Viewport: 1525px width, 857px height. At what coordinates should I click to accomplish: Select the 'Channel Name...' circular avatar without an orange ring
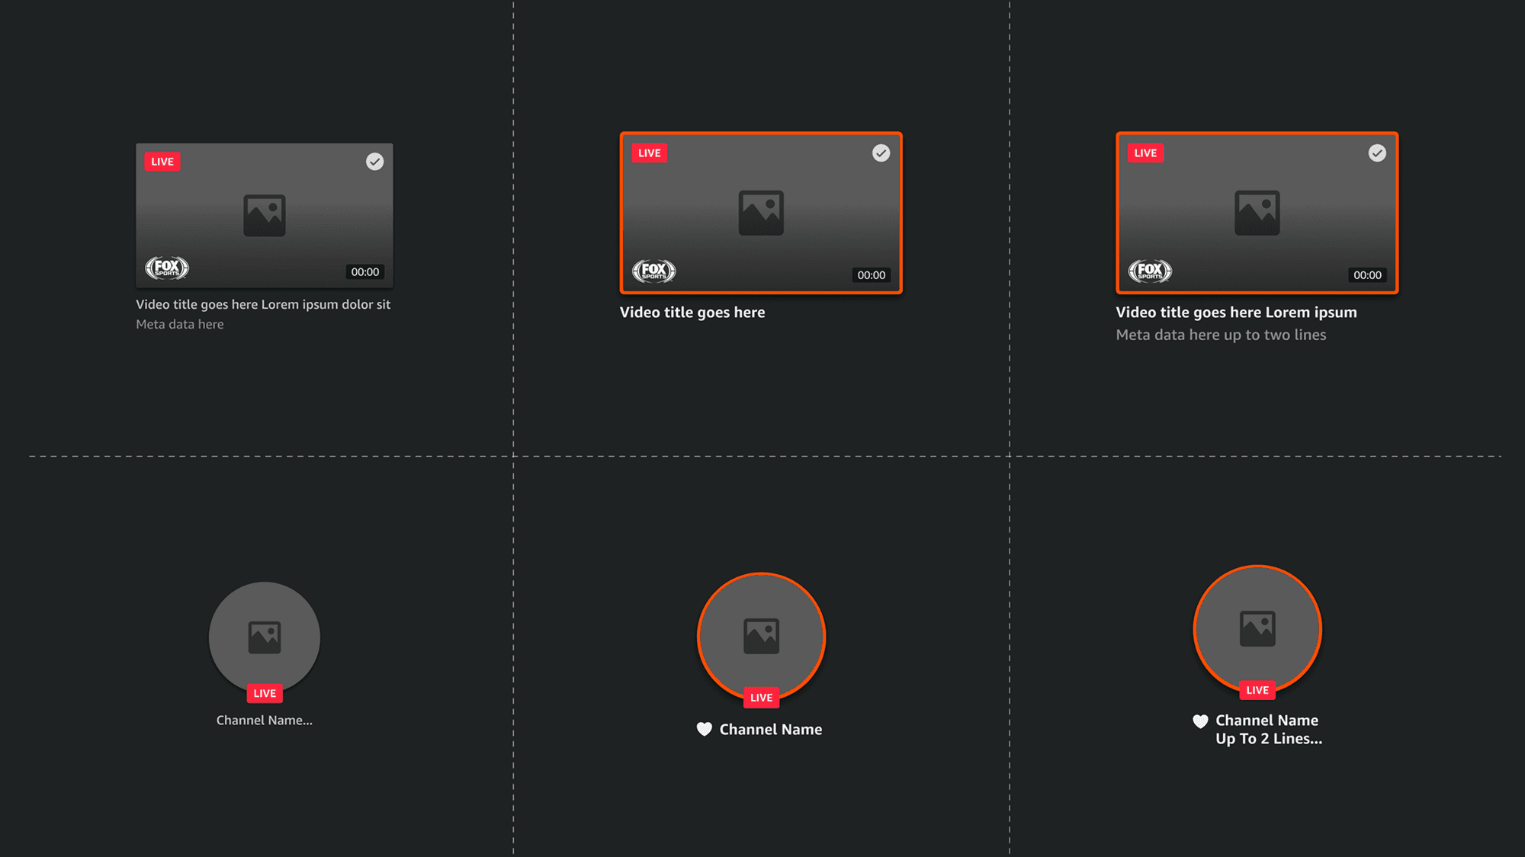[x=265, y=637]
